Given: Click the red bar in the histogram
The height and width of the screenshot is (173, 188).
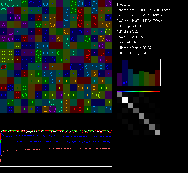Looking at the screenshot, I should click(157, 78).
